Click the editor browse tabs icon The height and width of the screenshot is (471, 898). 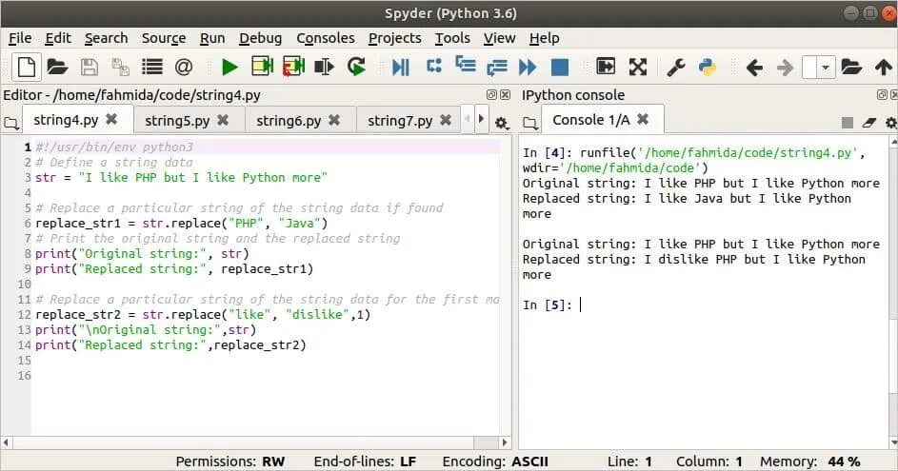pos(10,123)
